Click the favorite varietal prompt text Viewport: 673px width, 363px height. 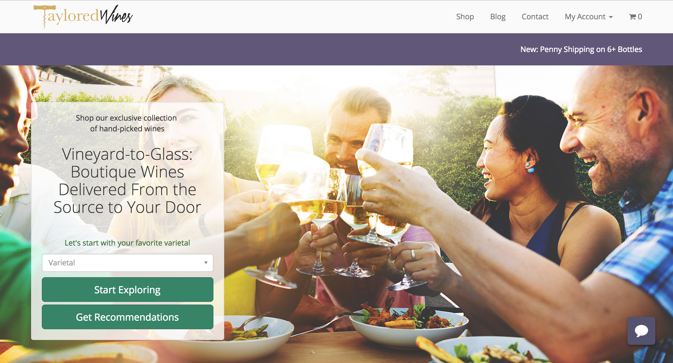127,243
